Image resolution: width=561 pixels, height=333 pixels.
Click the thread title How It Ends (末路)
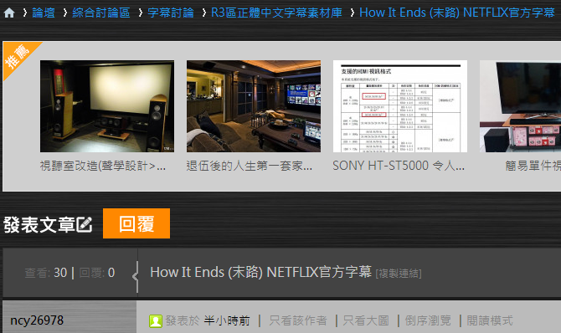coord(260,272)
